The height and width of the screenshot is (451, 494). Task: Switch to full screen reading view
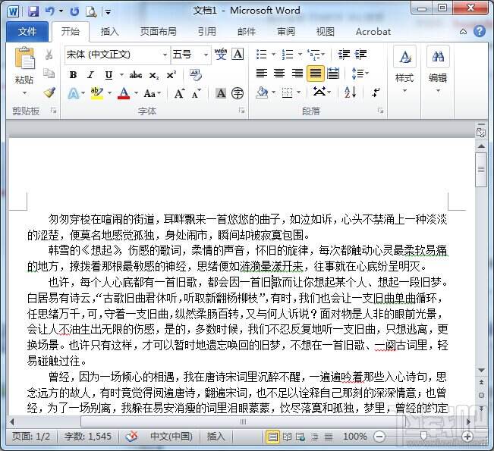coord(288,437)
